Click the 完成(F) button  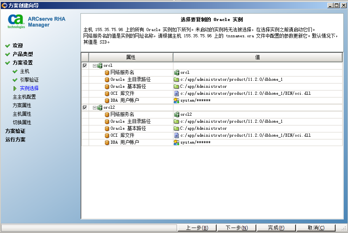coord(276,228)
